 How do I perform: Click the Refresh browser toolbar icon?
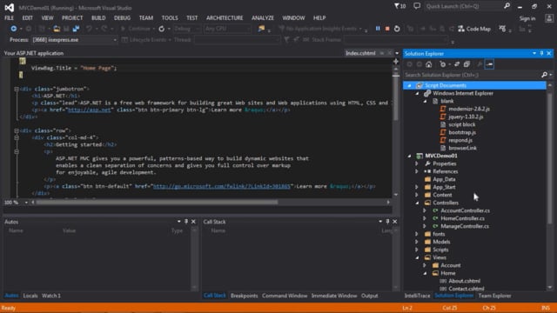coord(162,29)
